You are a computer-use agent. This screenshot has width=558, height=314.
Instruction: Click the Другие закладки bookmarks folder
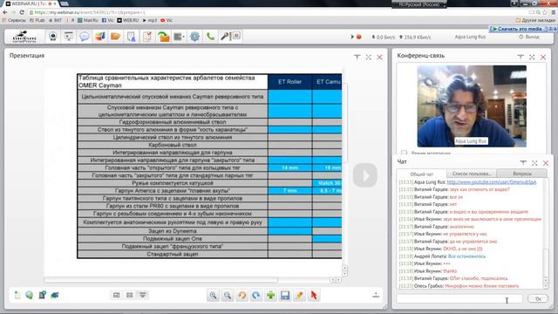tap(535, 20)
